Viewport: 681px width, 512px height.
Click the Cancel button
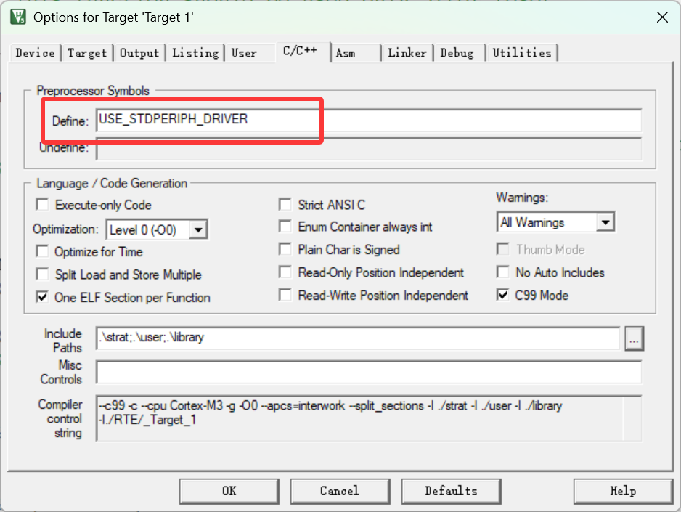(x=340, y=491)
